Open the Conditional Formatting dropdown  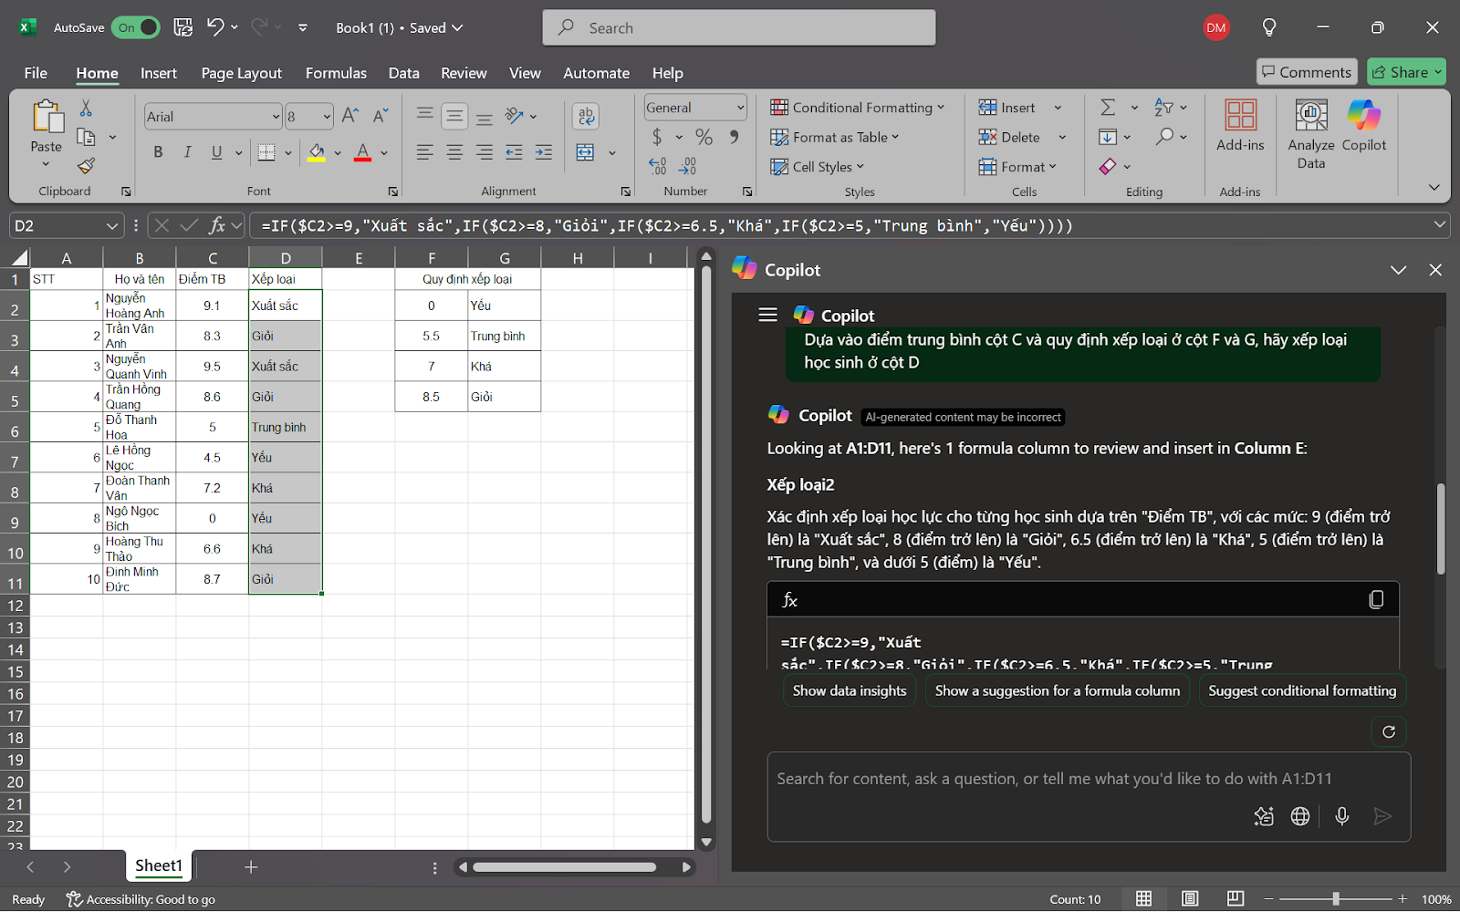[x=857, y=108]
